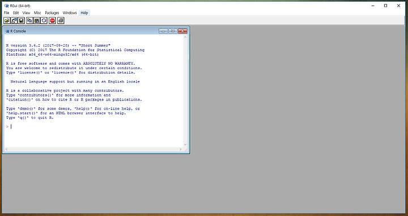408x216 pixels.
Task: Click the 'R is a collaborative project' line
Action: [65, 91]
